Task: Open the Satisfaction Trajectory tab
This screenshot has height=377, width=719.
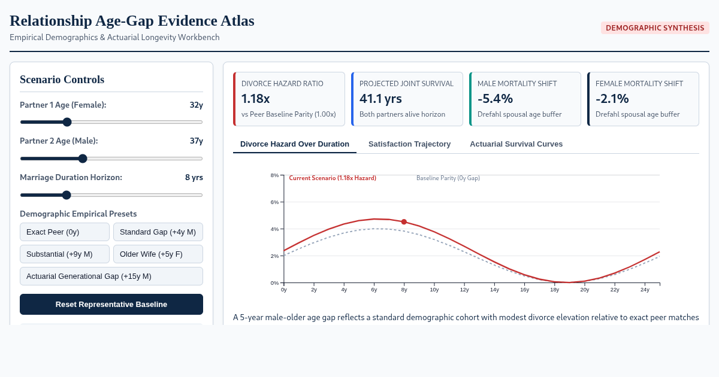Action: coord(410,144)
